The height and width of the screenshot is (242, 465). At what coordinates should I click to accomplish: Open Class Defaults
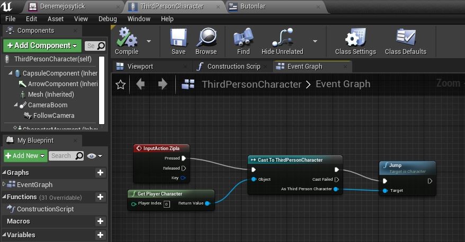(x=405, y=41)
